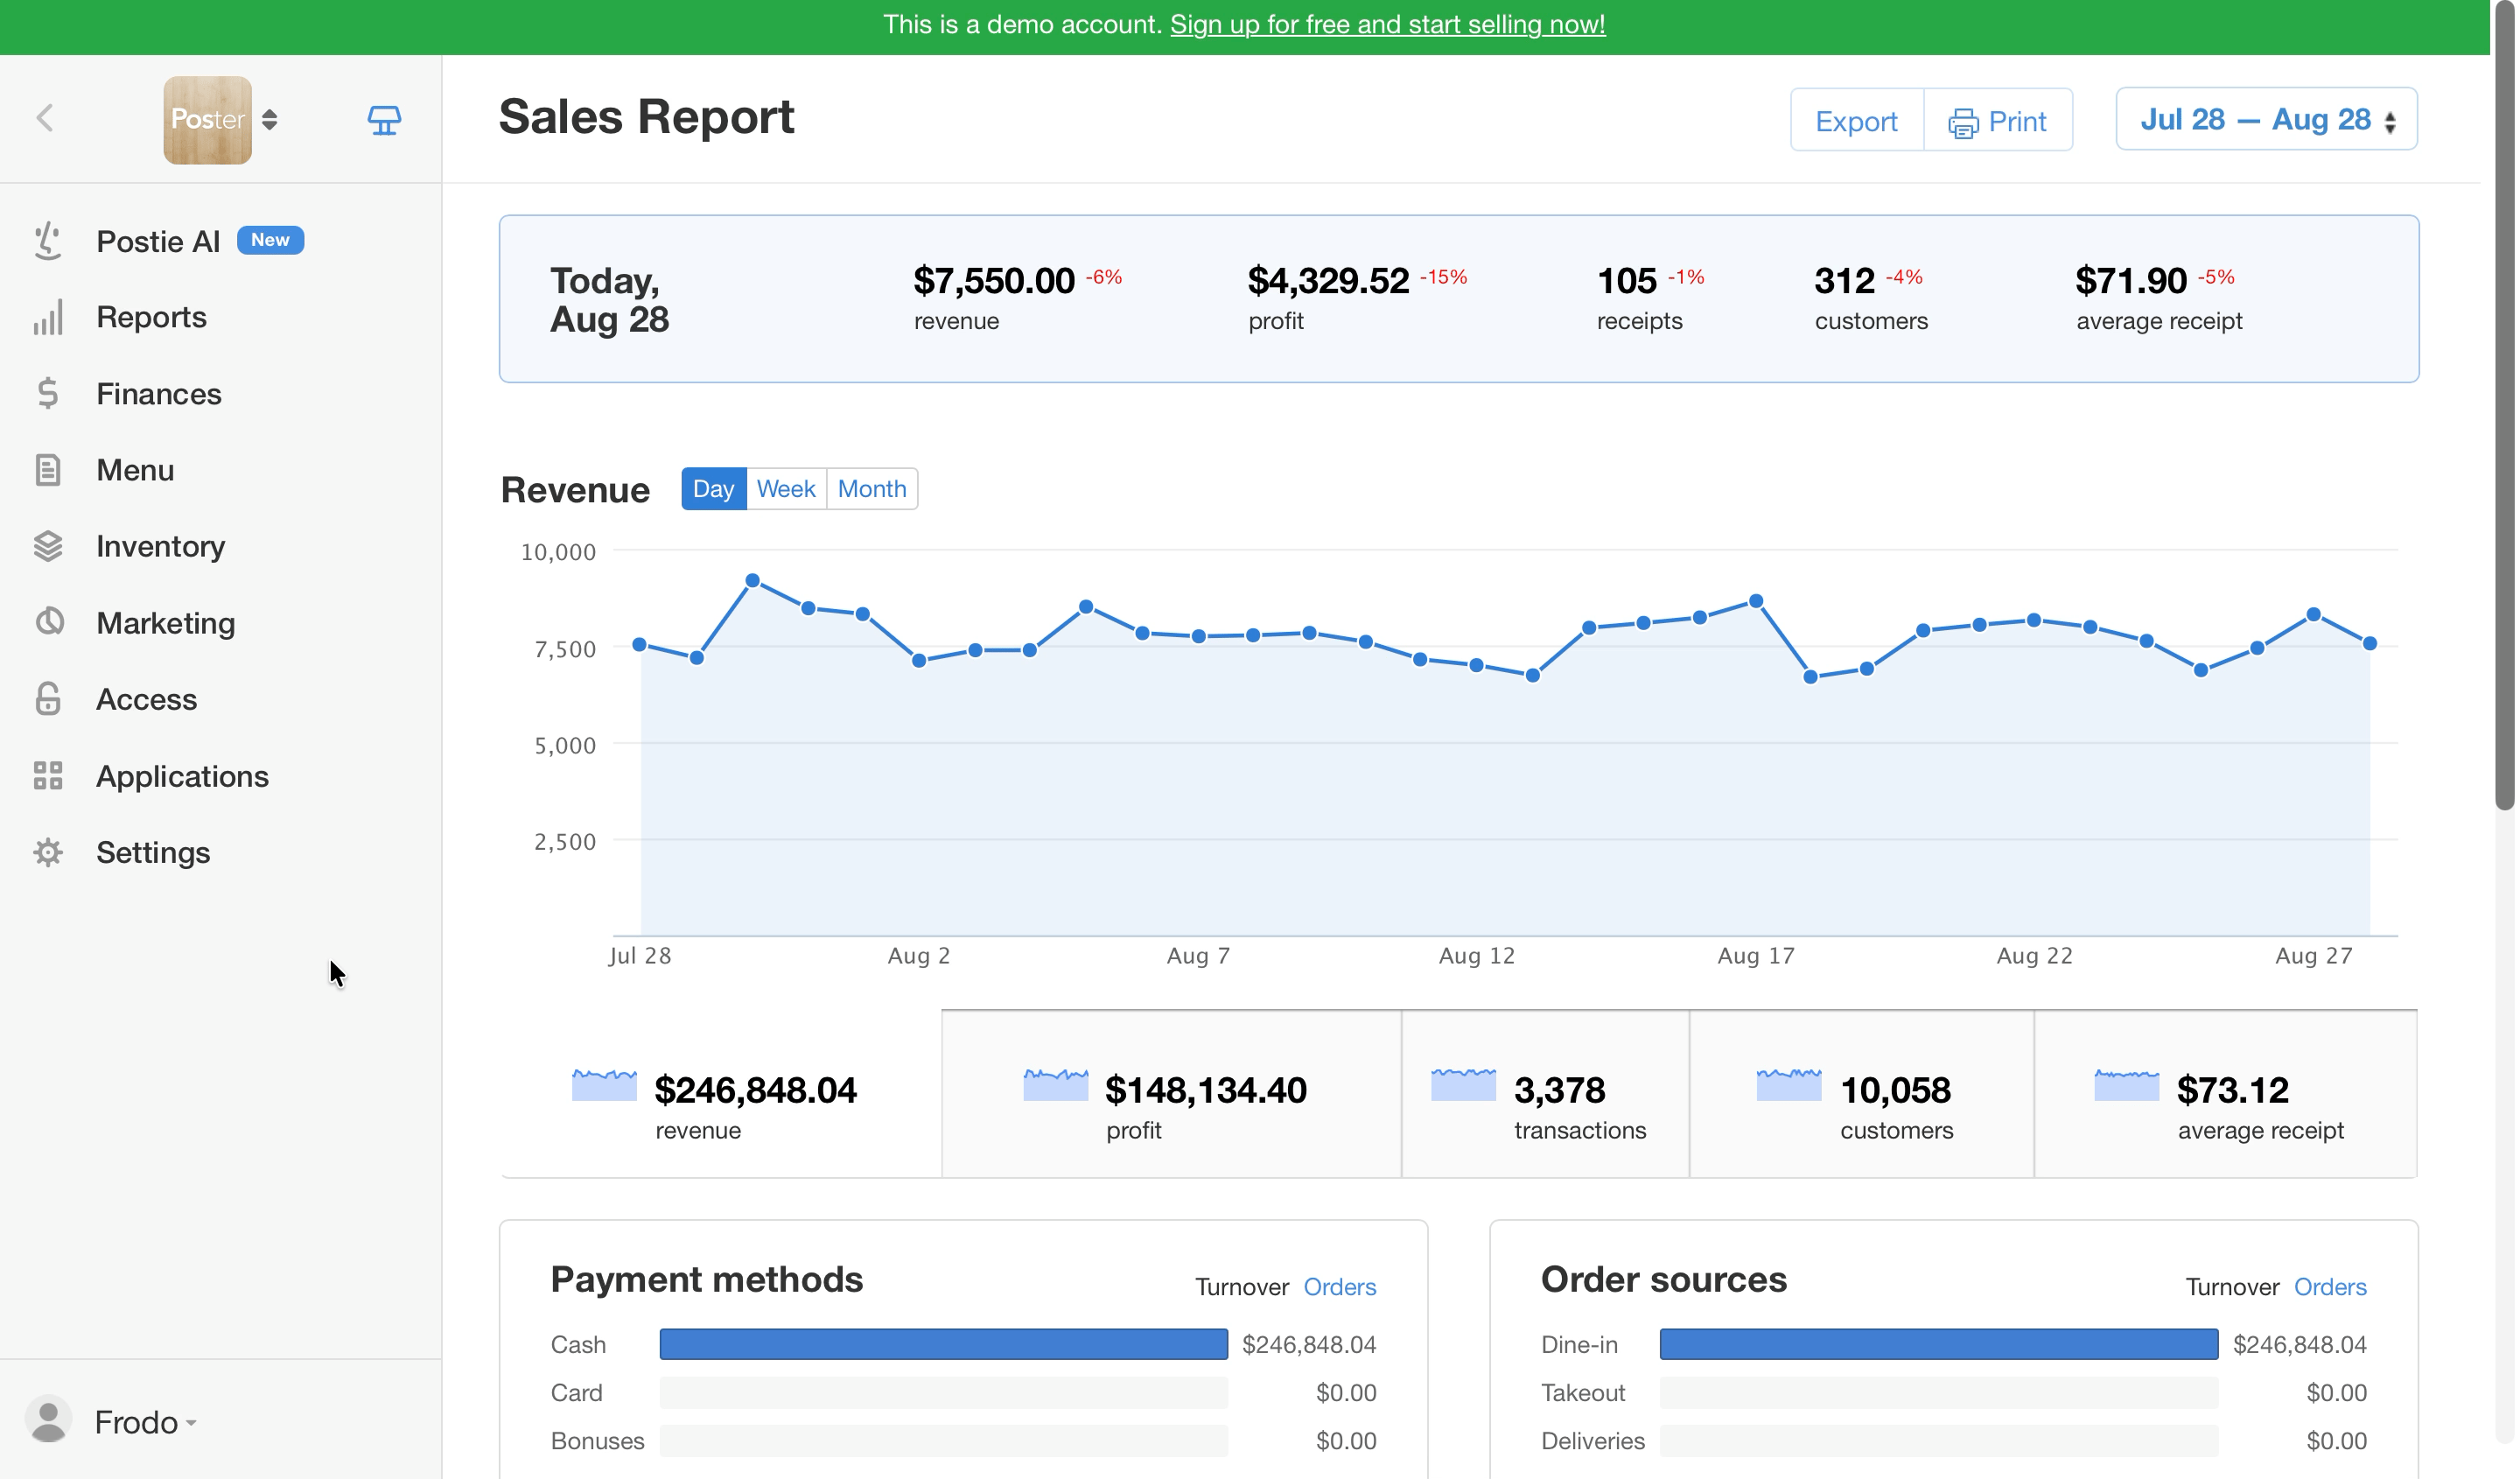2520x1479 pixels.
Task: Click the Jul 28 data point on chart
Action: tap(640, 644)
